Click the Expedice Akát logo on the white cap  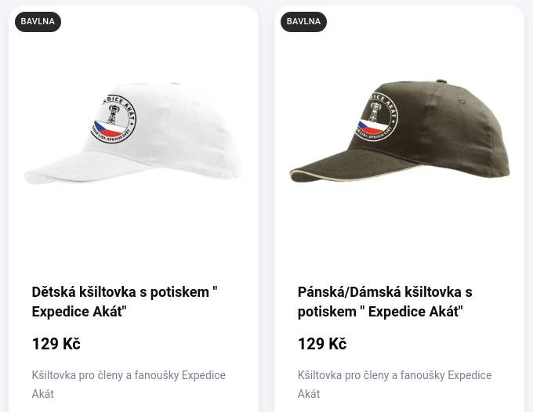point(113,118)
